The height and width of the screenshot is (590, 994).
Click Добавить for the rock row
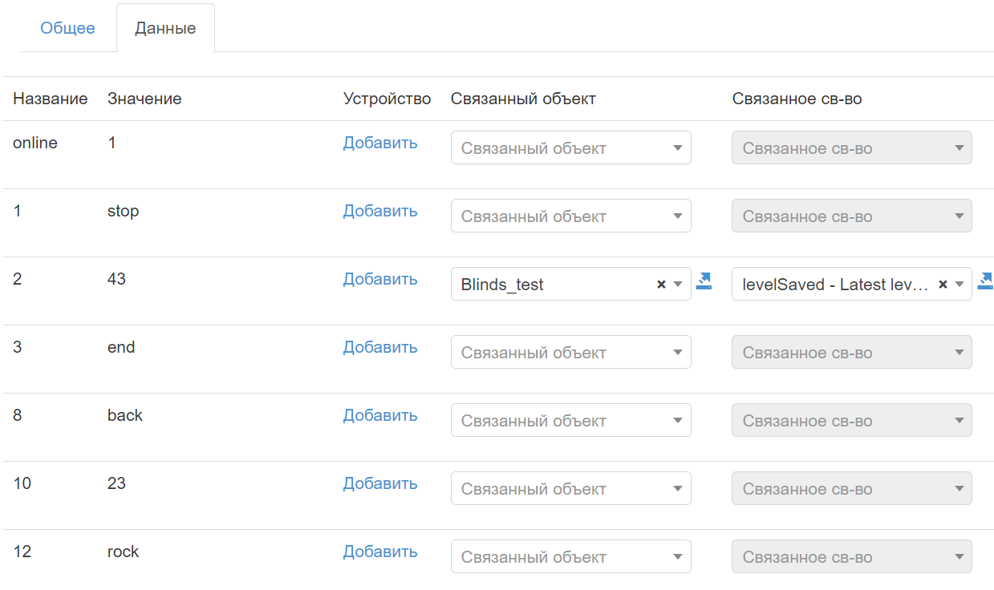point(380,552)
